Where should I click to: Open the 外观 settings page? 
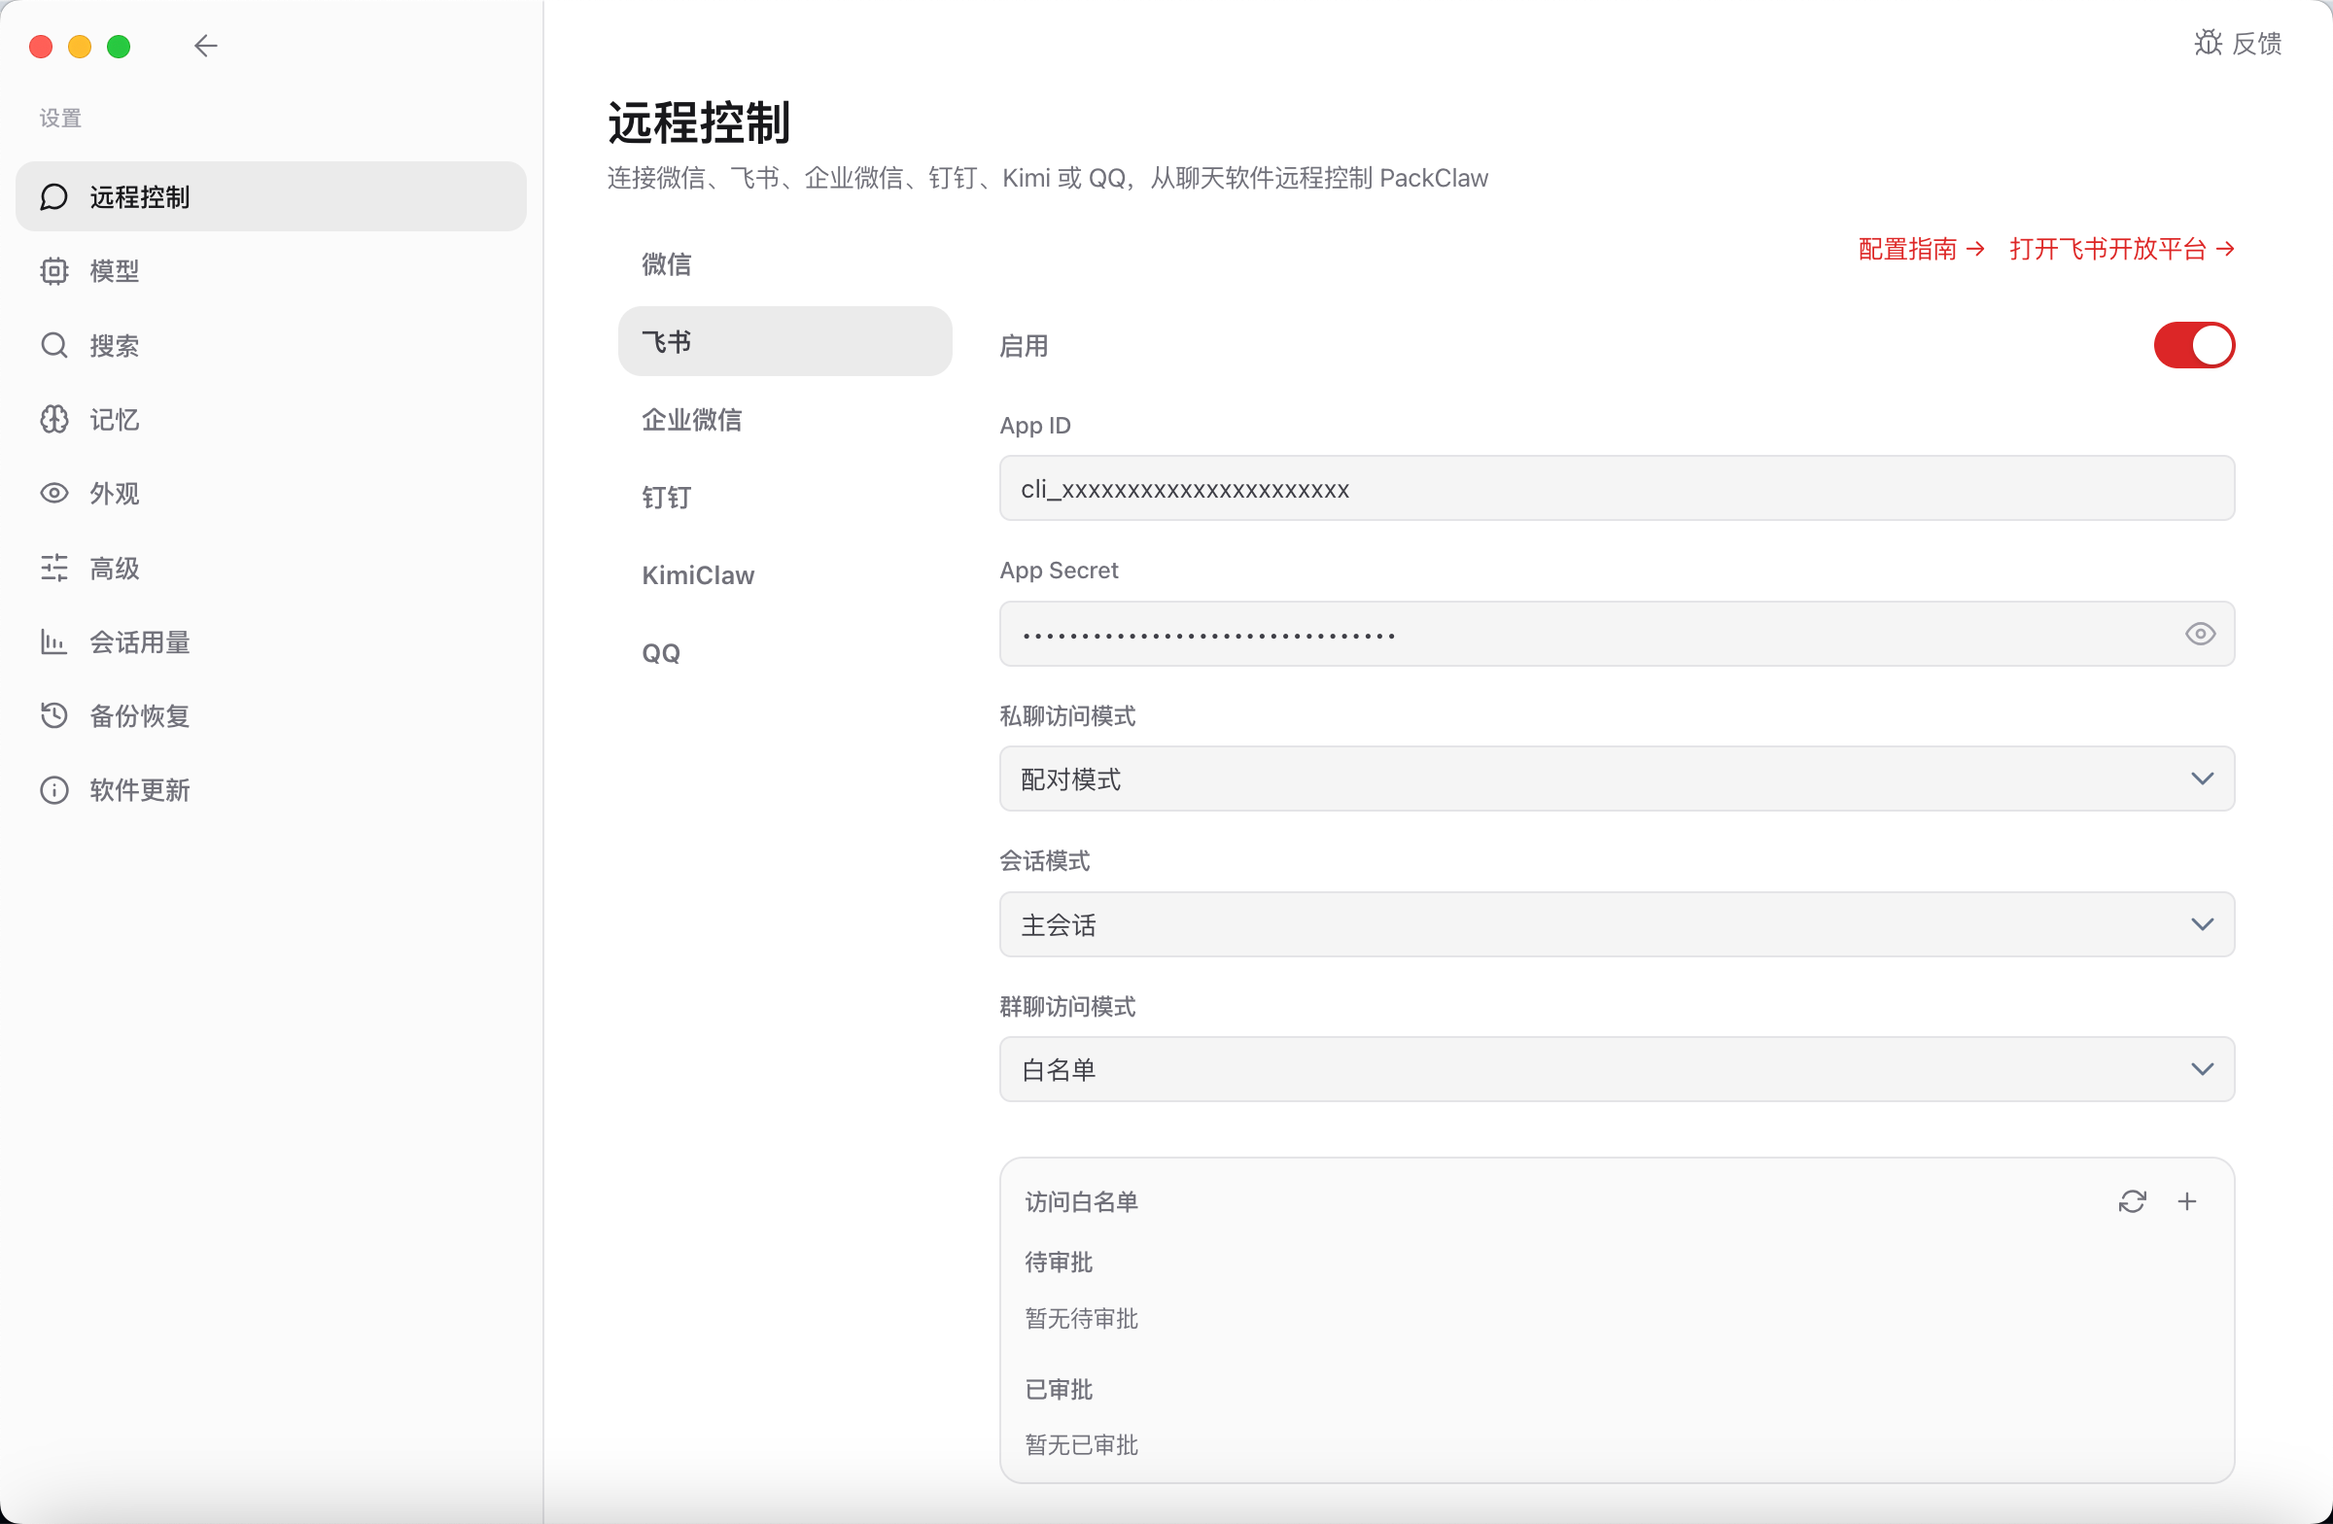coord(270,493)
